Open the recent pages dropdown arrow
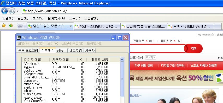The image size is (223, 103). coord(18,11)
